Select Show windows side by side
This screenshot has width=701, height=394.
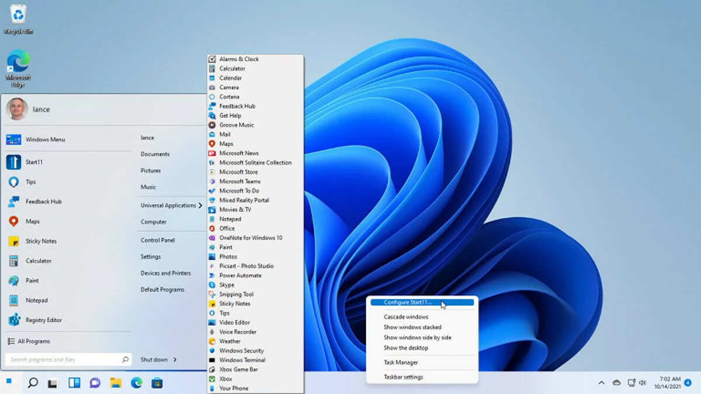[x=417, y=337]
